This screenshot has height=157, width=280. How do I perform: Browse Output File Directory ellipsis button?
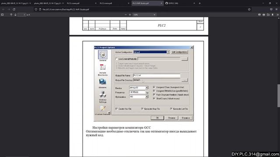pos(185,80)
